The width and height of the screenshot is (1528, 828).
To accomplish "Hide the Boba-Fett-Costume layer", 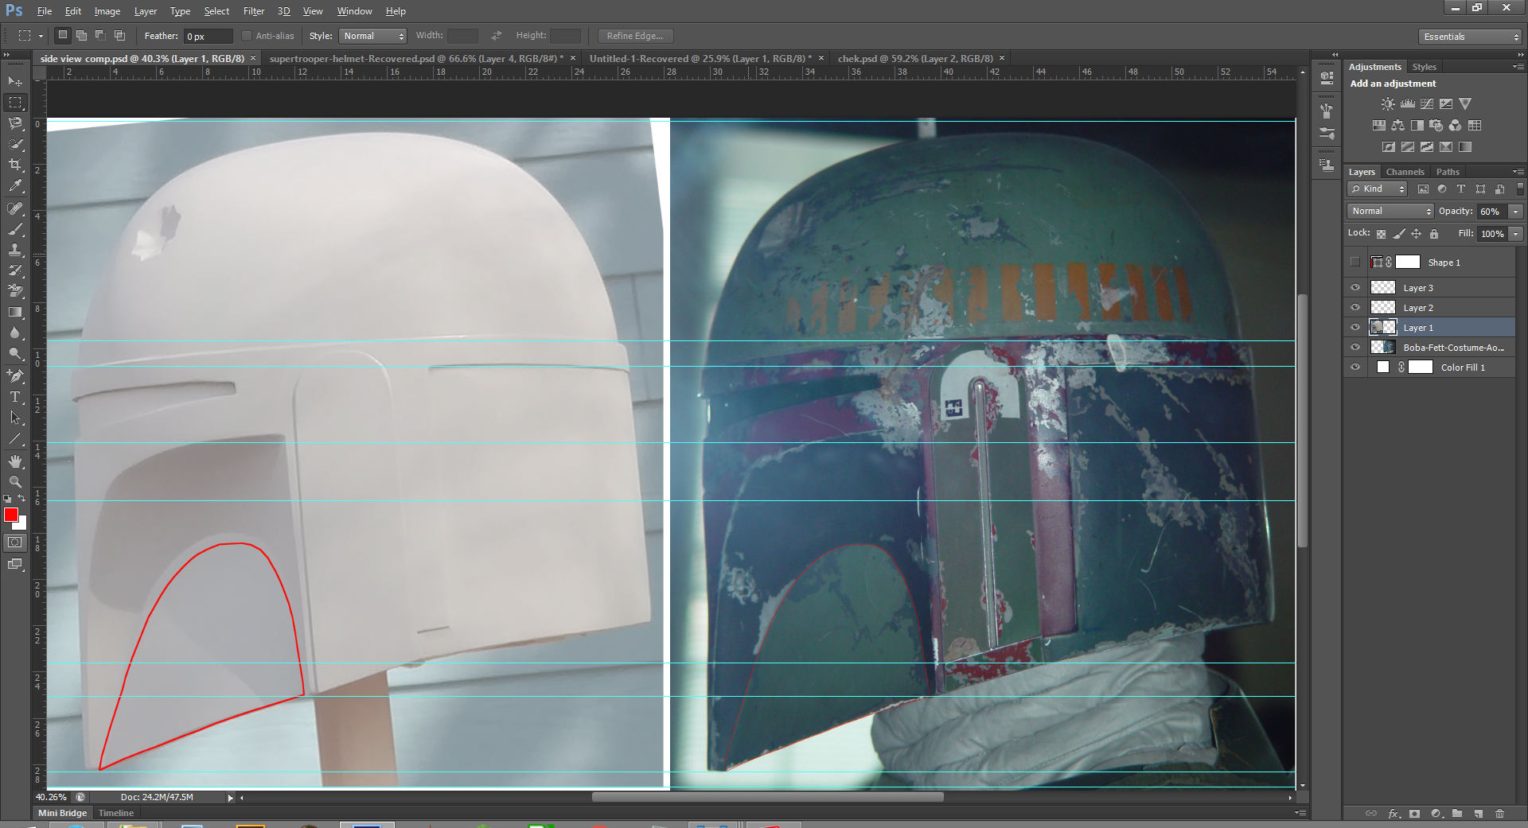I will (x=1355, y=347).
